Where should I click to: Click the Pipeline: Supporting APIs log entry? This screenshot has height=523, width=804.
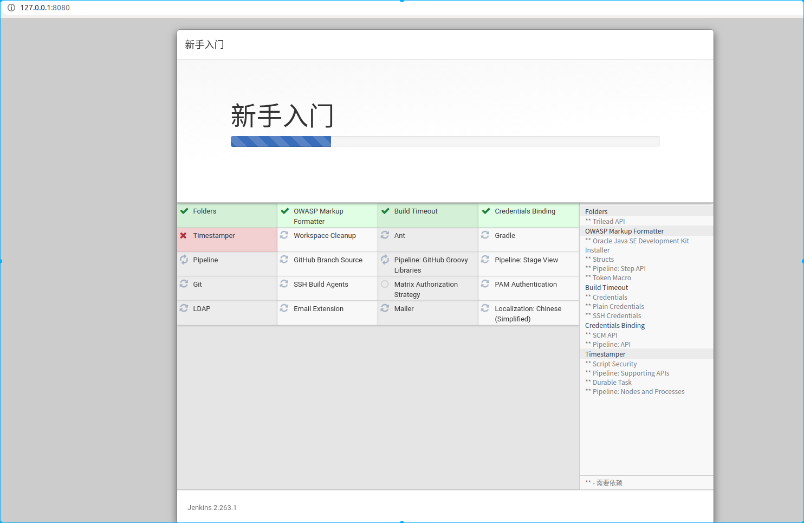click(x=627, y=373)
